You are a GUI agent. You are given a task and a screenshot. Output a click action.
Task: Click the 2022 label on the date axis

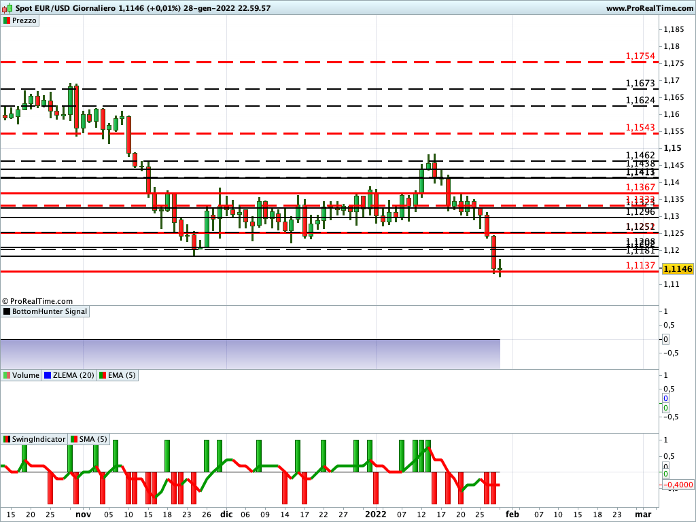point(375,515)
